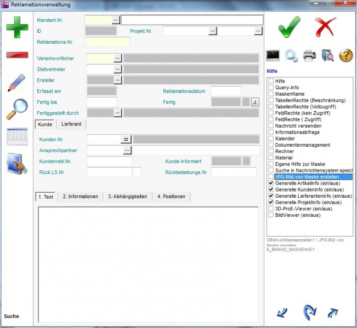
Task: Uncheck Generelle Artikelinfo (ein/aus) checkbox
Action: 271,183
